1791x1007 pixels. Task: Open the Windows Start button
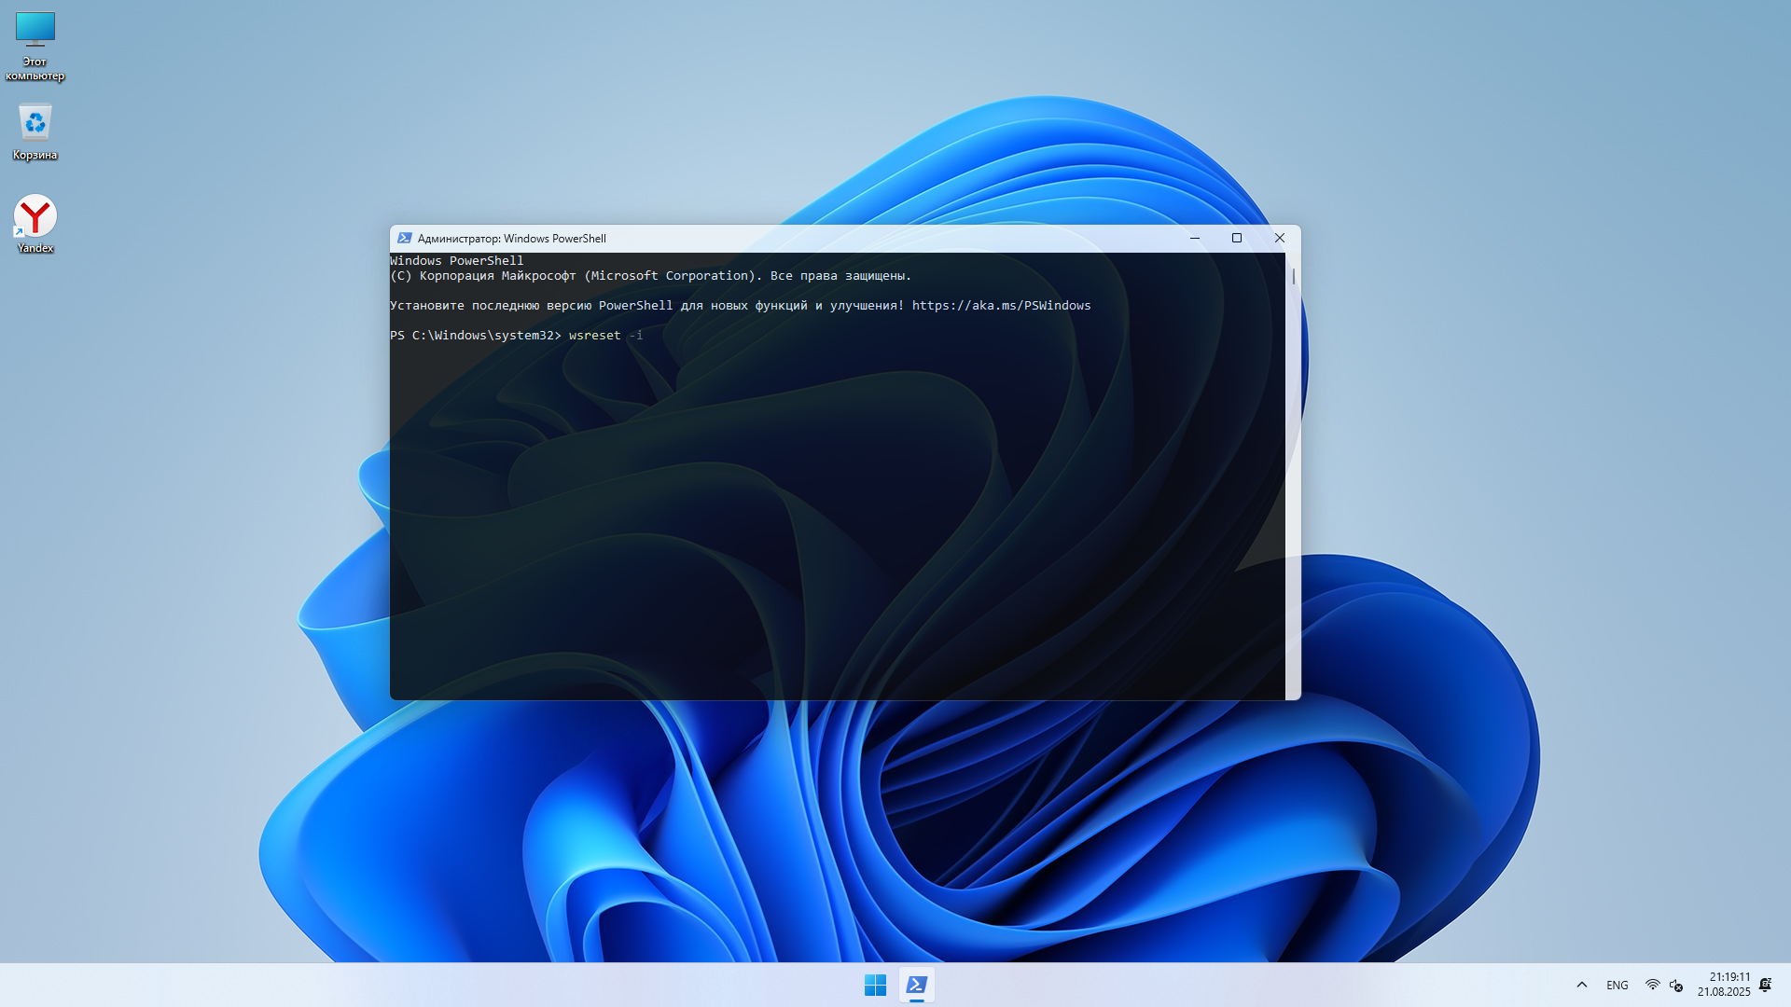[x=875, y=985]
